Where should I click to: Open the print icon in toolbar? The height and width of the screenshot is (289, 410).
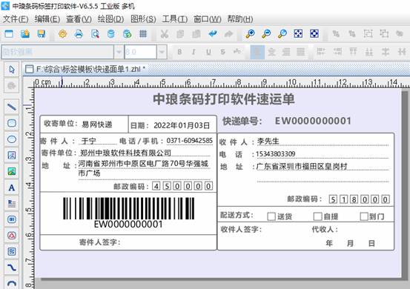coord(79,33)
